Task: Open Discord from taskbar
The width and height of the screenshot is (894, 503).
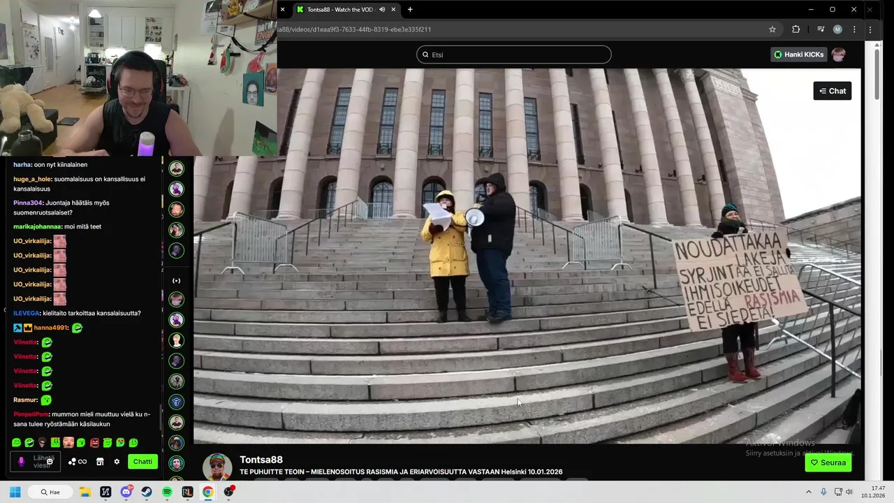Action: point(126,492)
